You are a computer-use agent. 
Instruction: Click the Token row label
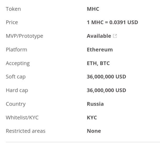pos(13,9)
